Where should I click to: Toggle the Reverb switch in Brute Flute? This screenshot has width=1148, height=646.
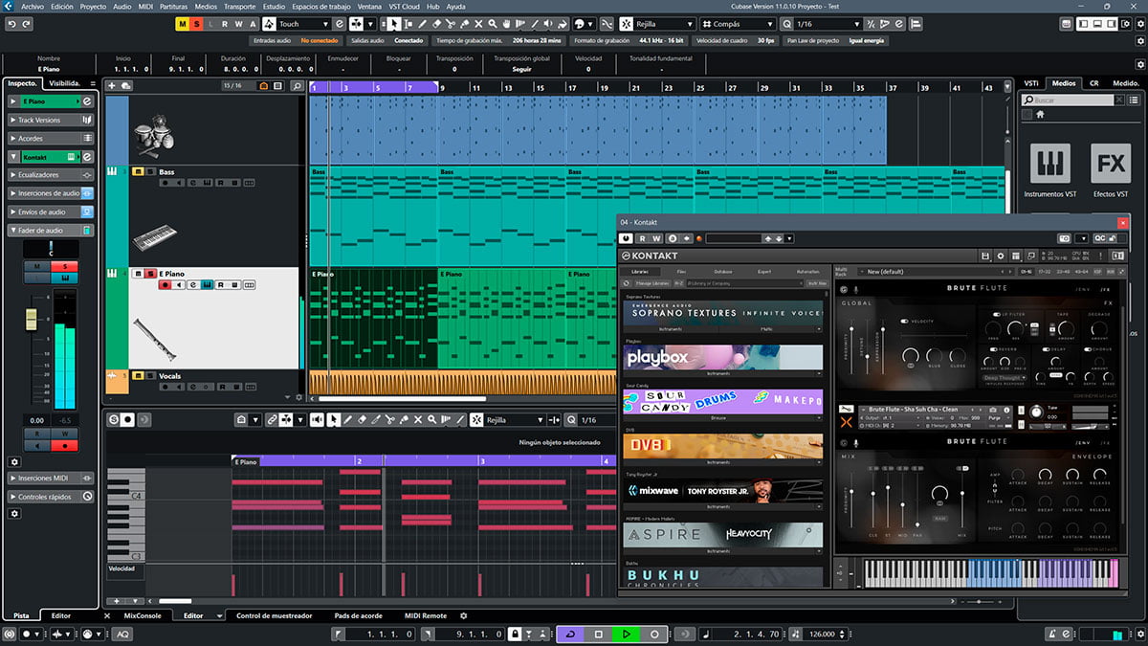[x=994, y=349]
